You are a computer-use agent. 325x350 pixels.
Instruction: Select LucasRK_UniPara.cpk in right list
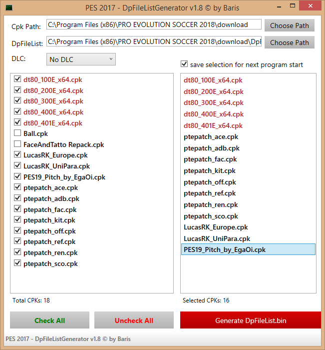coord(248,238)
